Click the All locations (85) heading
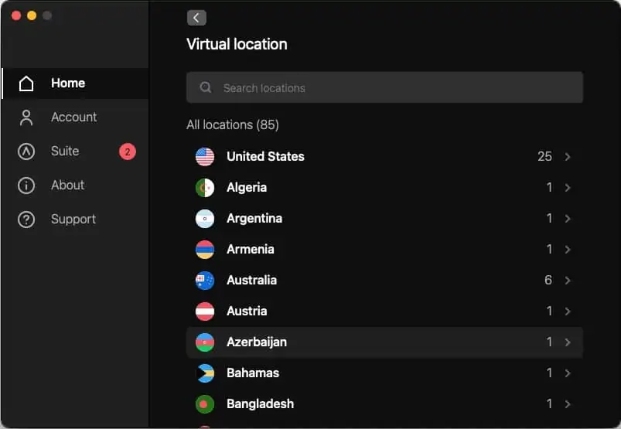Screen dimensions: 621x429 point(233,125)
